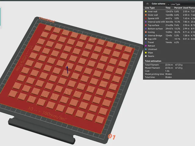This screenshot has width=195, height=146.
Task: Click Bottom surface percent 13.2%
Action: (177, 29)
